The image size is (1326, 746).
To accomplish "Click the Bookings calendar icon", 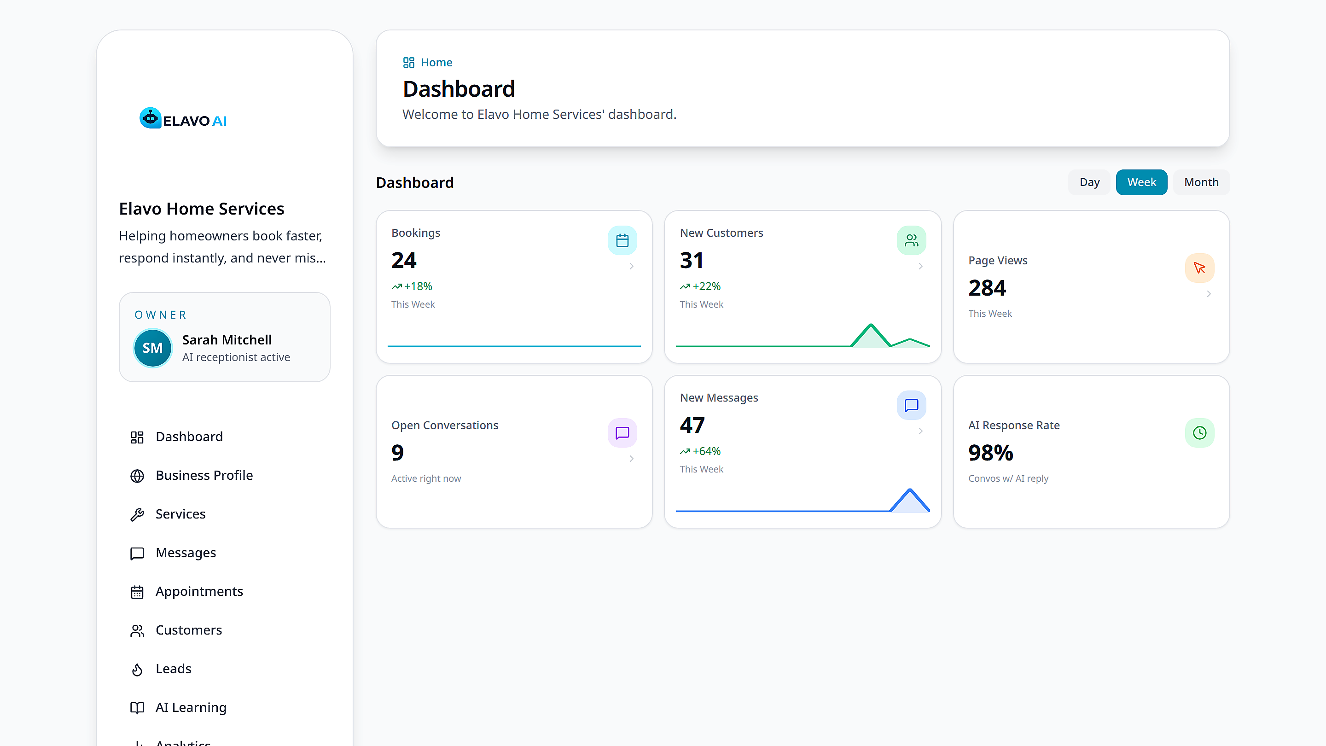I will click(x=622, y=240).
